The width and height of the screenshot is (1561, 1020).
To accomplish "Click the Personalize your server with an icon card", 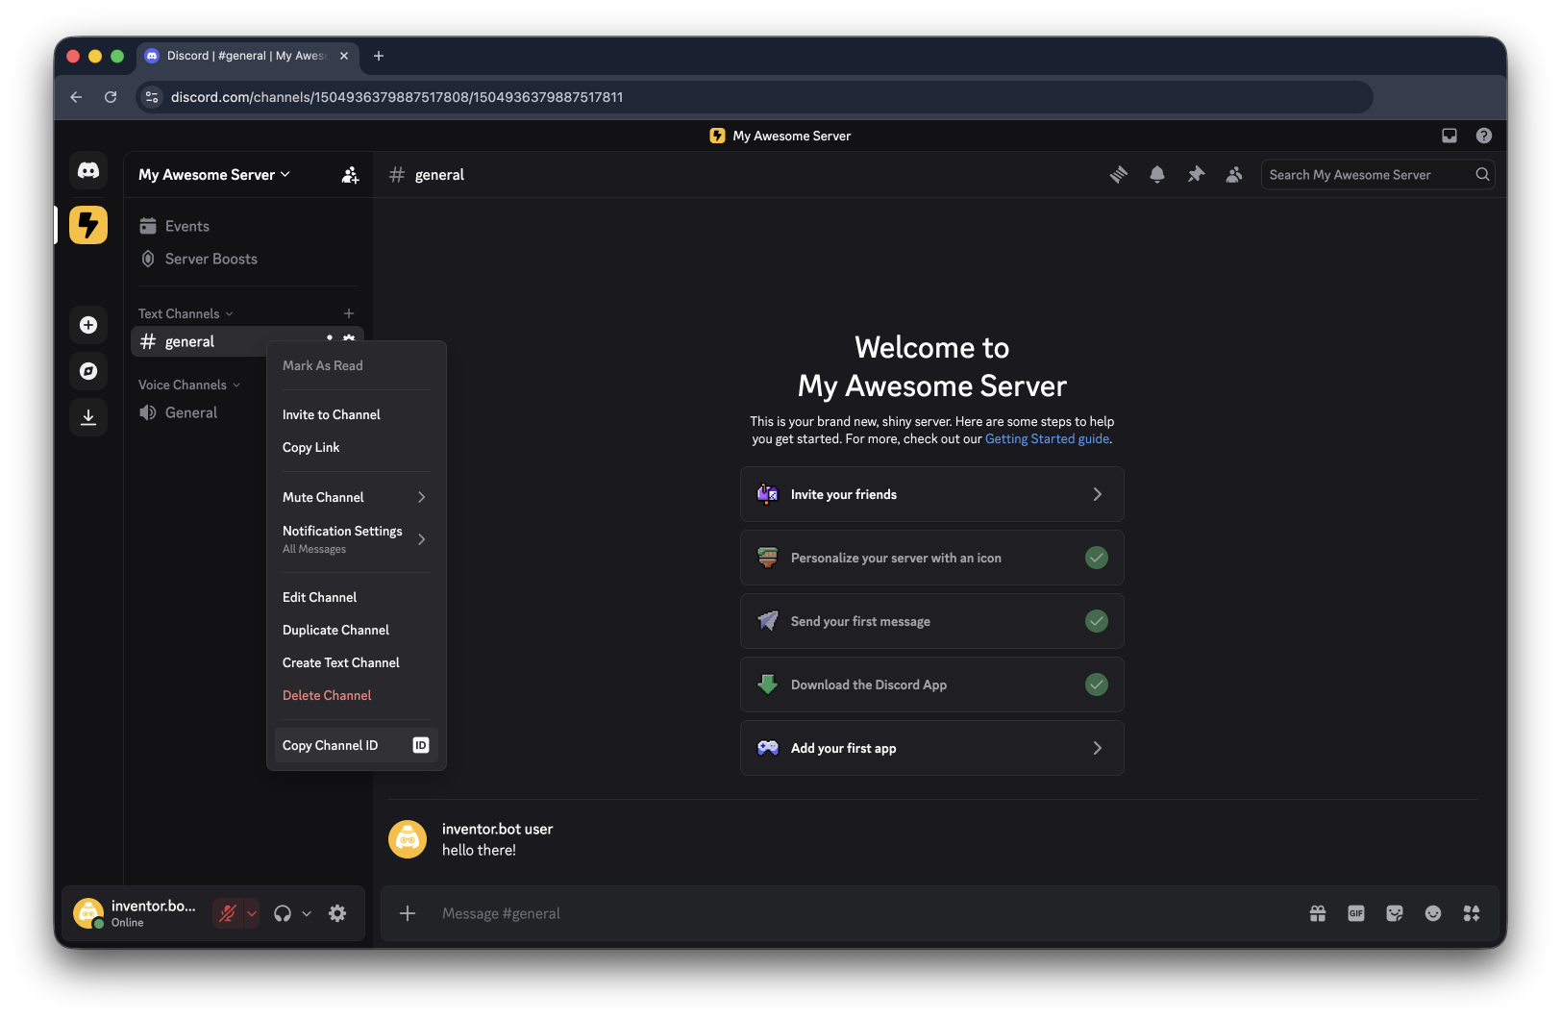I will 932,558.
